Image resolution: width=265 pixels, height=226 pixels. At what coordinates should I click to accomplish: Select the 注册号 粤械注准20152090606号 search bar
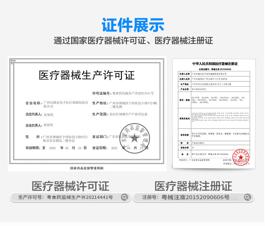tap(194, 197)
